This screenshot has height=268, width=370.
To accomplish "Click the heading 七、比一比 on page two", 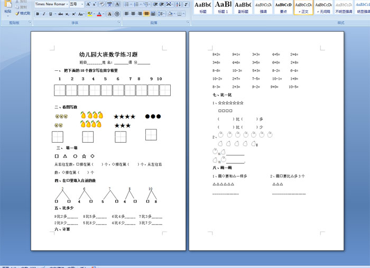I will [222, 95].
